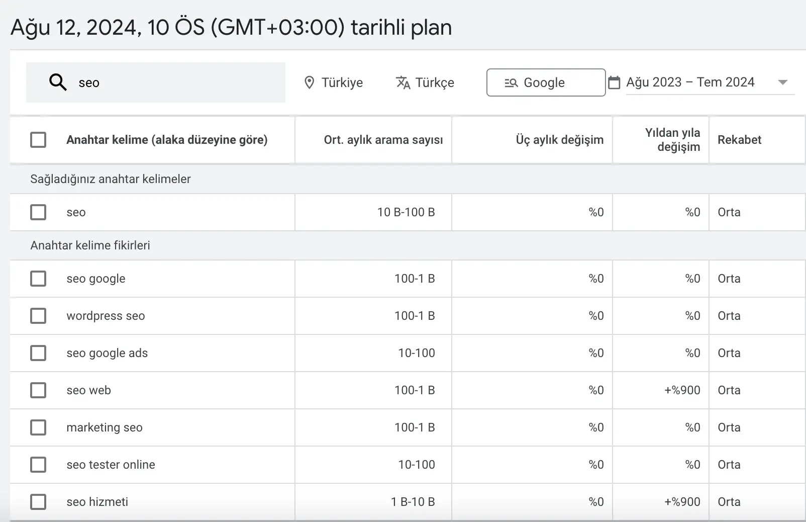Focus the seo keyword search field
This screenshot has width=806, height=522.
(156, 82)
